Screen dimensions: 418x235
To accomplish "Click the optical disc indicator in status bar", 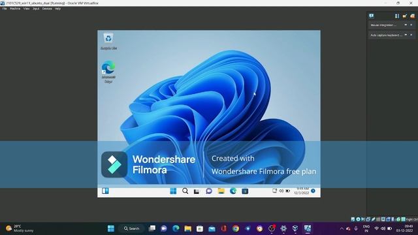I will [x=358, y=219].
